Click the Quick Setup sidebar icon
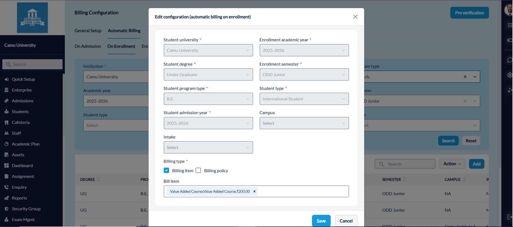Screen dimensions: 513x227 click(6, 79)
